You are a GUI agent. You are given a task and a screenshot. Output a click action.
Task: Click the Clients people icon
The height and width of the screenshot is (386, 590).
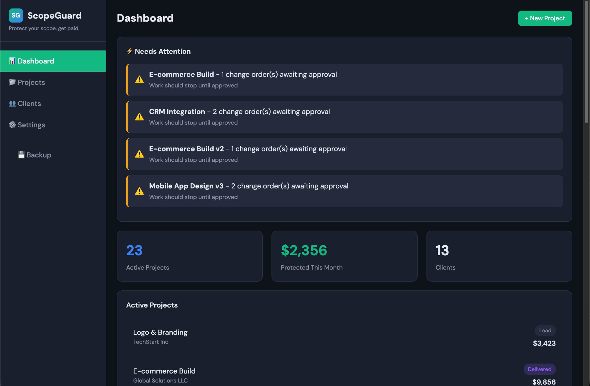[12, 104]
